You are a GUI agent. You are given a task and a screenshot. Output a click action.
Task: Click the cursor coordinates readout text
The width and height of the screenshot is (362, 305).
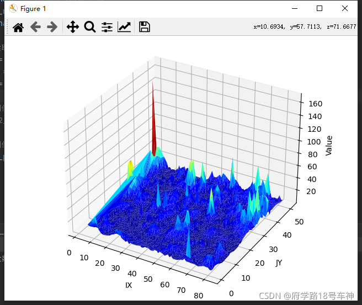(x=305, y=27)
